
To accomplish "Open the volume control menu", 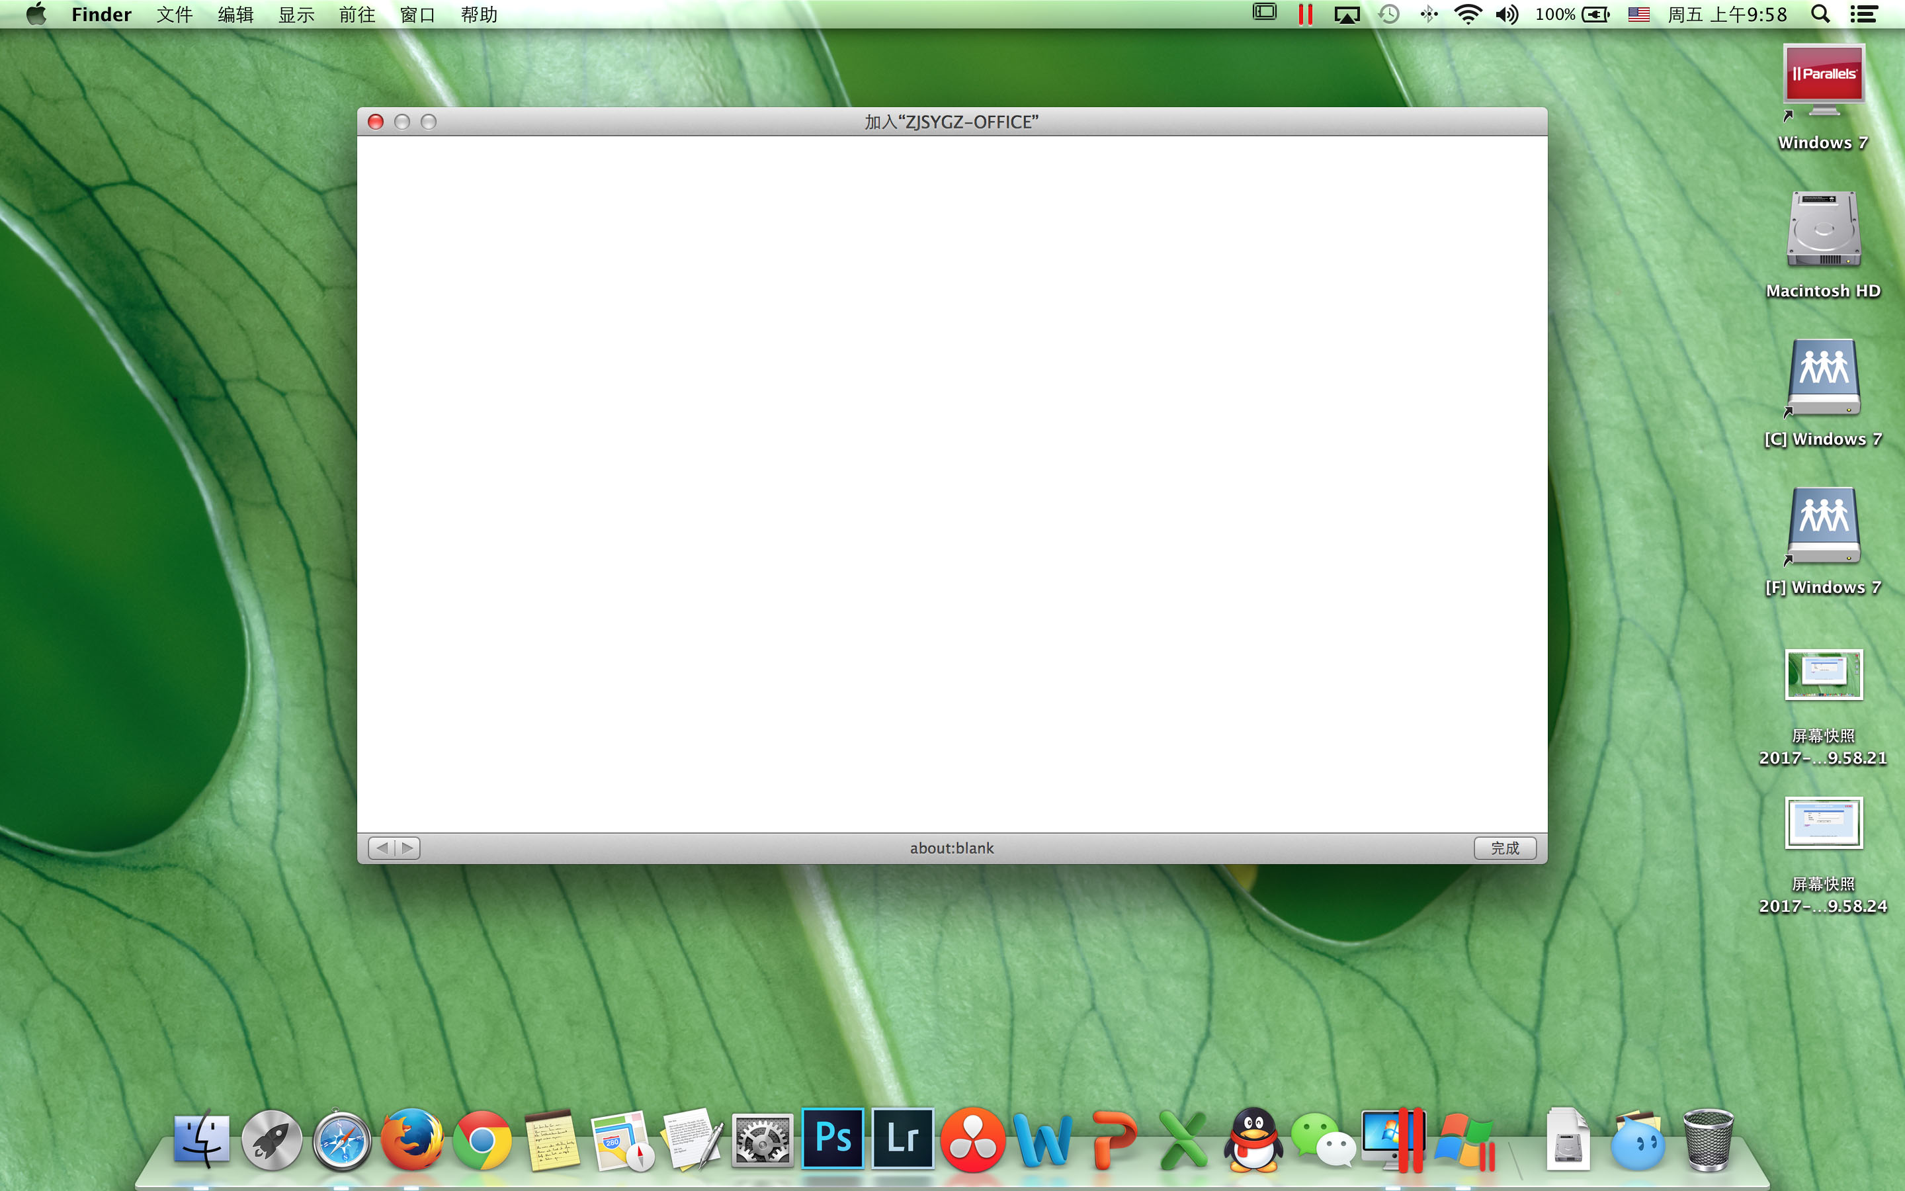I will [x=1507, y=14].
